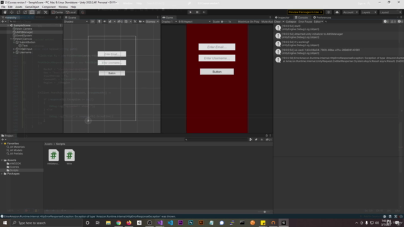Open the Display 1 dropdown
This screenshot has width=404, height=227.
[169, 21]
